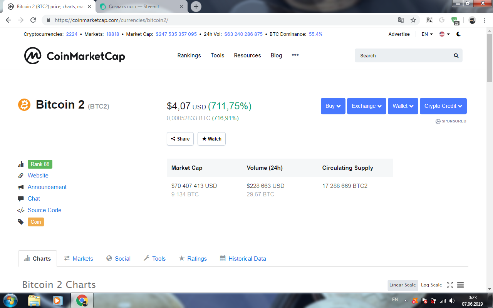Reload the page
This screenshot has height=308, width=493.
(33, 20)
